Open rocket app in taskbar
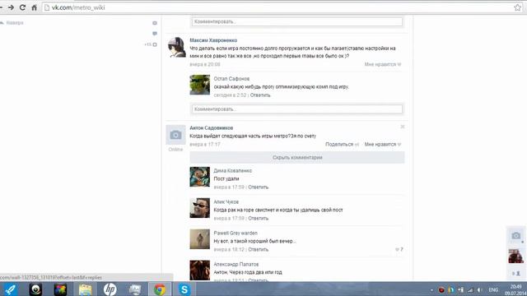Image resolution: width=527 pixels, height=296 pixels. pyautogui.click(x=11, y=289)
